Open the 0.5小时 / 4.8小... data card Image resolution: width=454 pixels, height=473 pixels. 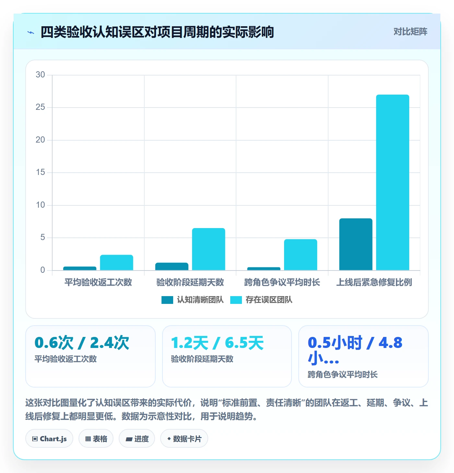(364, 356)
